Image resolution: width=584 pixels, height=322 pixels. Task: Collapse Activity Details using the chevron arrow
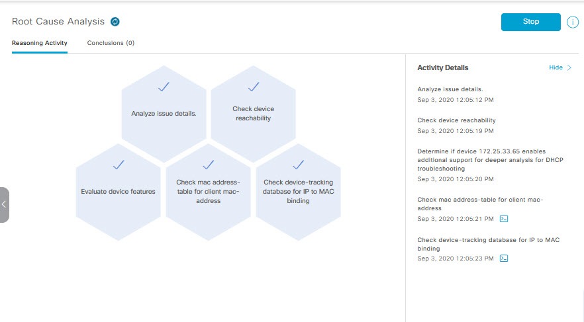[569, 67]
